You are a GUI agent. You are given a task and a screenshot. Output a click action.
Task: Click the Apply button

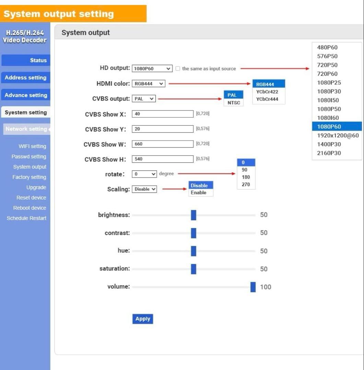(x=143, y=319)
